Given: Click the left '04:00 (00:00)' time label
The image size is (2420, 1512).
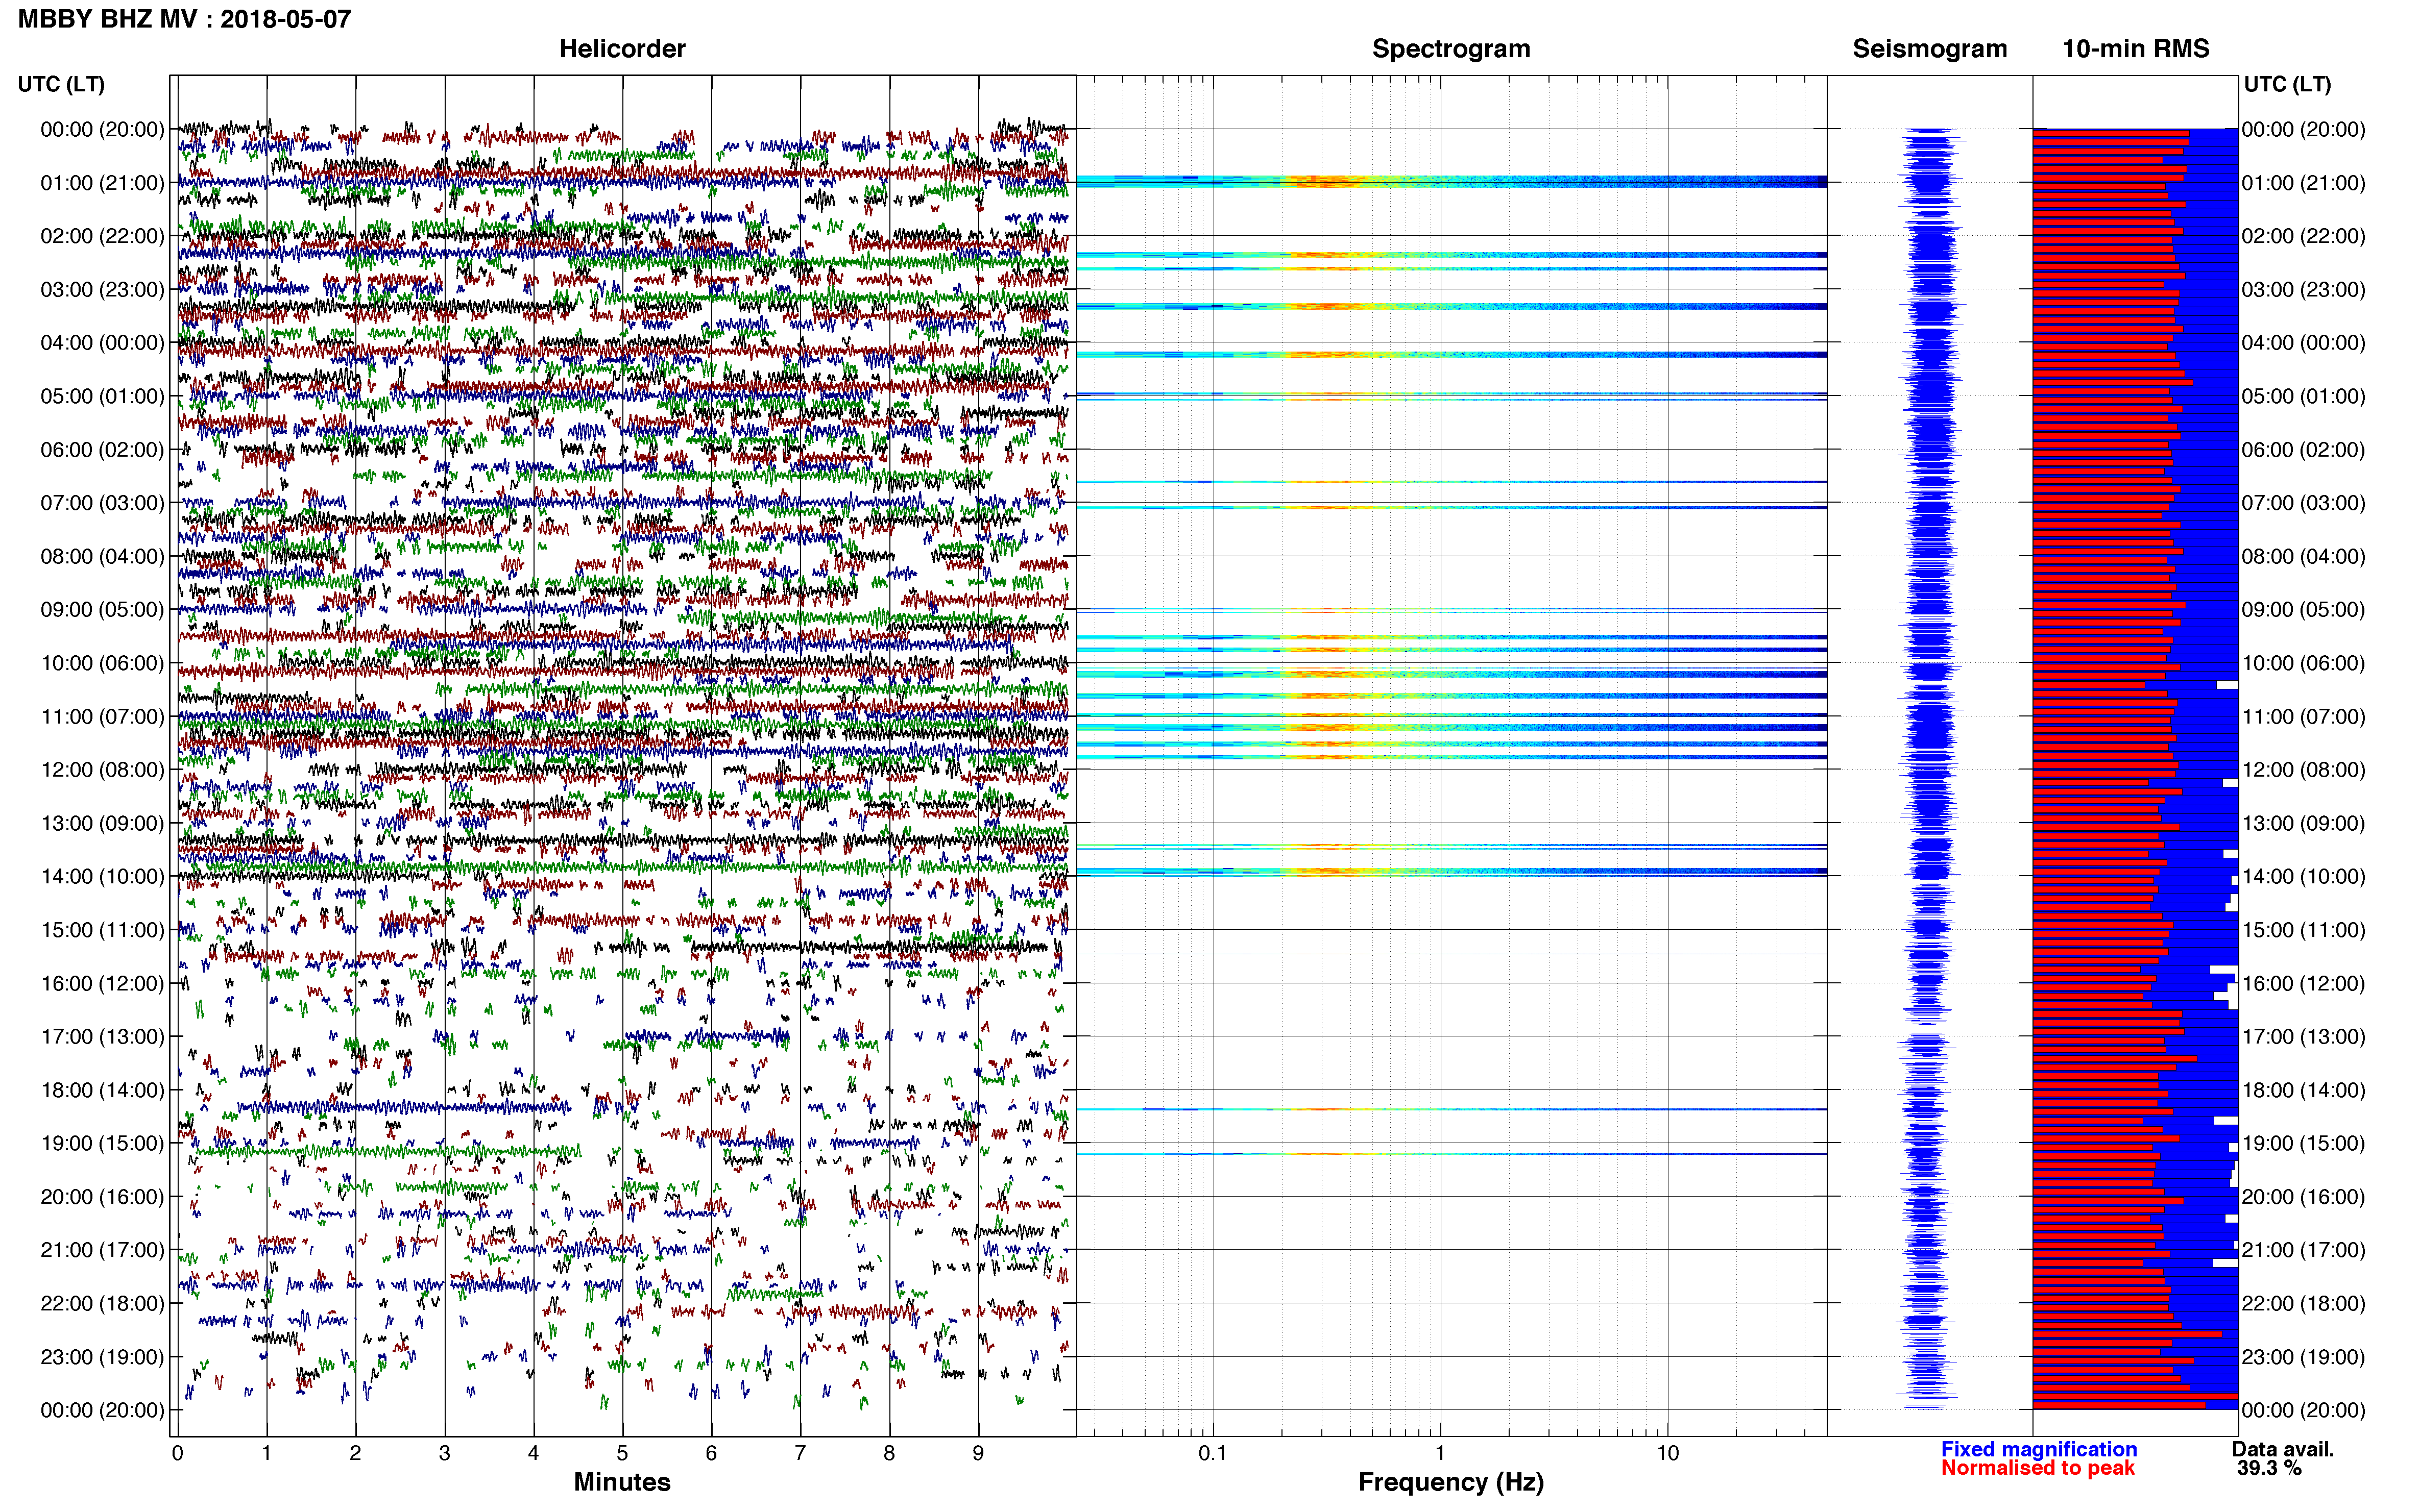Looking at the screenshot, I should 102,343.
